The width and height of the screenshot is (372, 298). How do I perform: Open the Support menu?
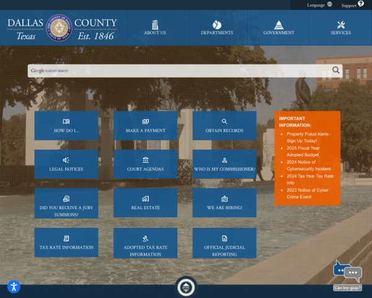click(x=352, y=5)
